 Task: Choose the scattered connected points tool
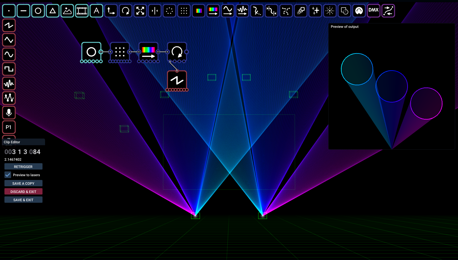pyautogui.click(x=286, y=11)
